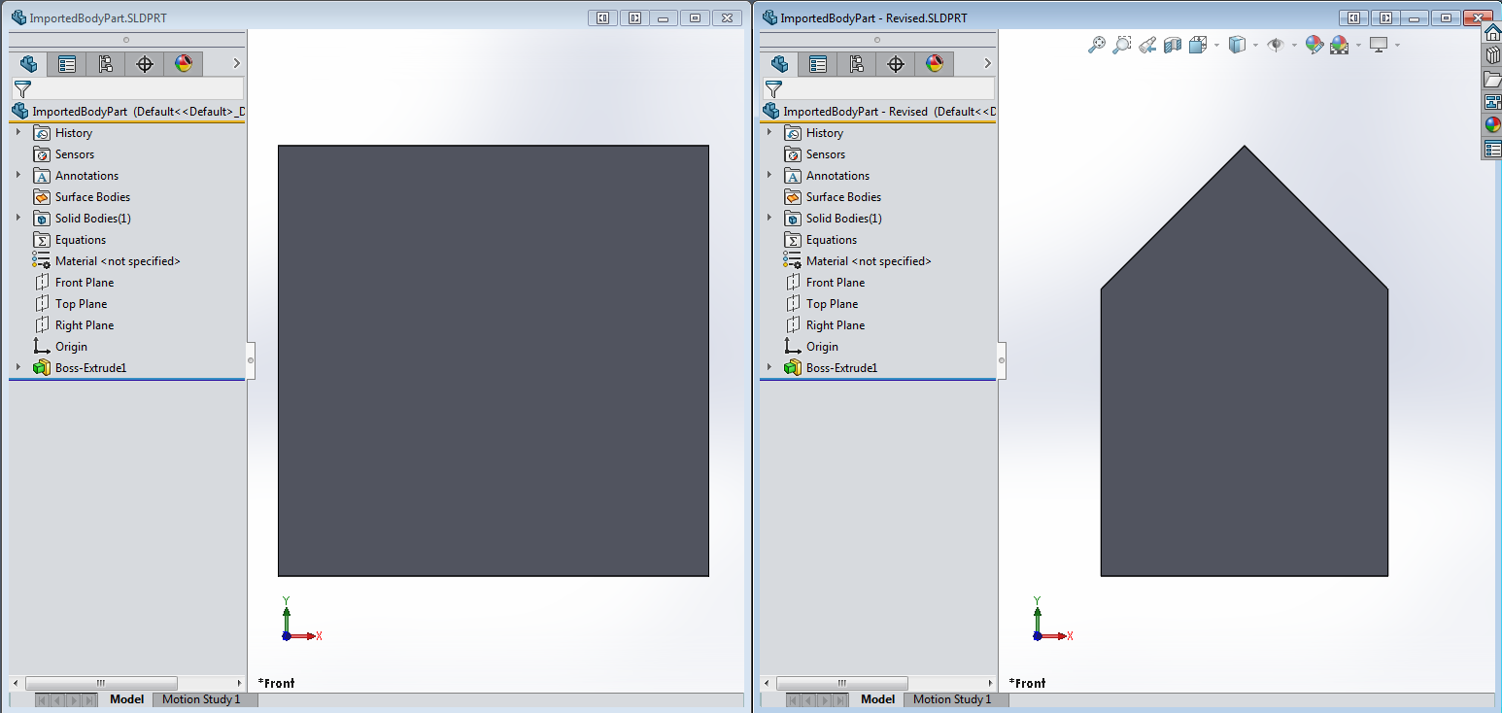
Task: Open Motion Study 1 tab in ImportedBodyPart window
Action: pyautogui.click(x=201, y=699)
